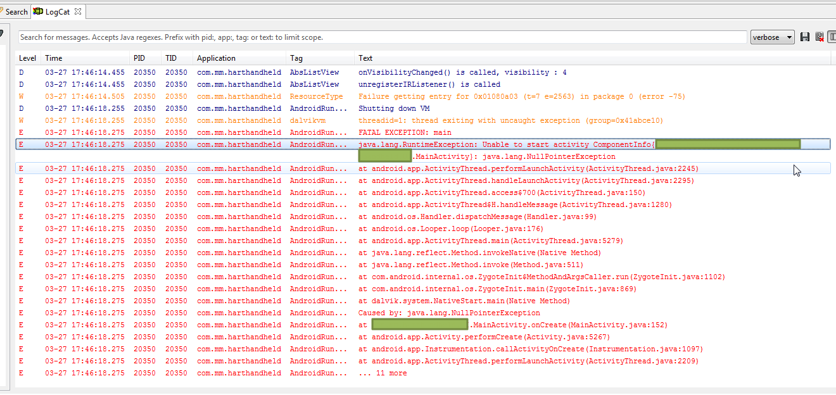The width and height of the screenshot is (836, 395).
Task: Select the 'FATAL EXCEPTION: main' error line
Action: 423,132
